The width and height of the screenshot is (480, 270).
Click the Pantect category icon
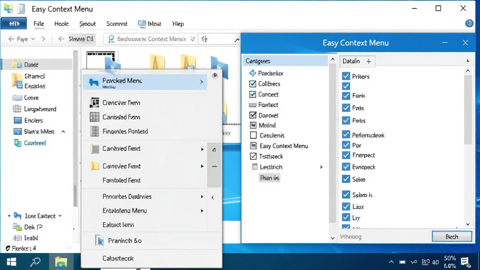(253, 105)
